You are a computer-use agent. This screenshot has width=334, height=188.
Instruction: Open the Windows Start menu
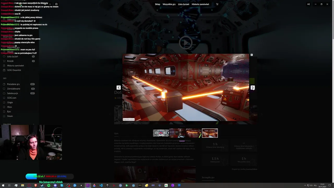pyautogui.click(x=3, y=185)
